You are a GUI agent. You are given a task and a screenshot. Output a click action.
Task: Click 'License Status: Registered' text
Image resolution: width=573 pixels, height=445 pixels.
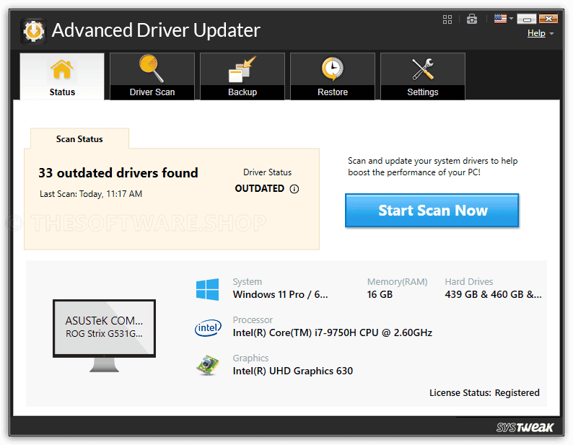(x=484, y=393)
